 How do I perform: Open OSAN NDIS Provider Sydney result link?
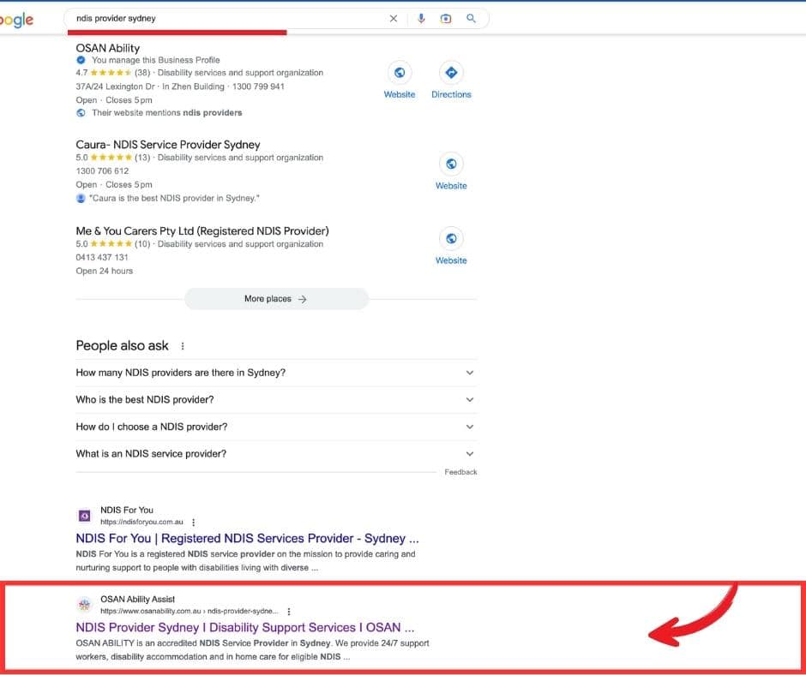pos(244,627)
